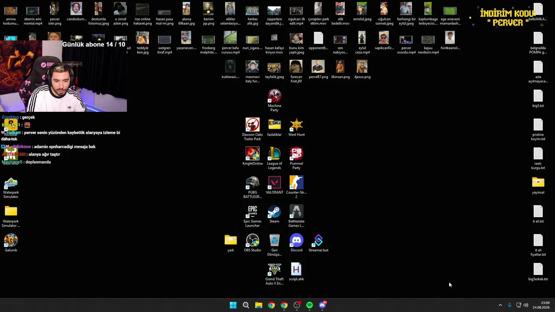Screen dimensions: 555x312
Task: Open taskbar Search
Action: click(246, 305)
